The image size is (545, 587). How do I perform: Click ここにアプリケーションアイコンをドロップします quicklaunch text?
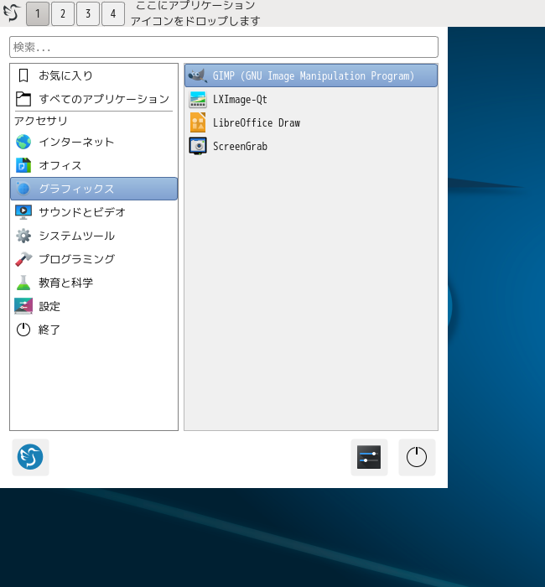195,13
